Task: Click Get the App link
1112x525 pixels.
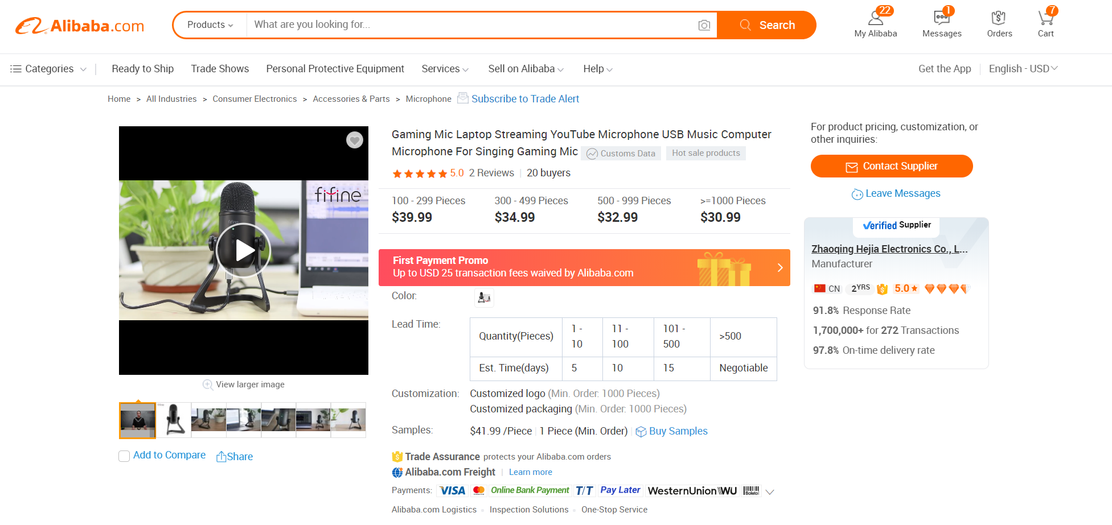Action: (x=945, y=69)
